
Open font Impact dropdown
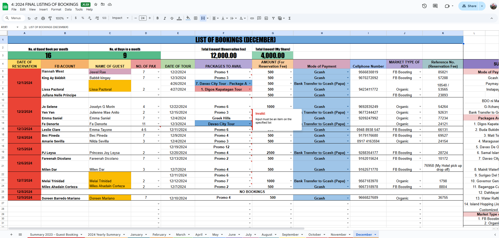[x=120, y=18]
